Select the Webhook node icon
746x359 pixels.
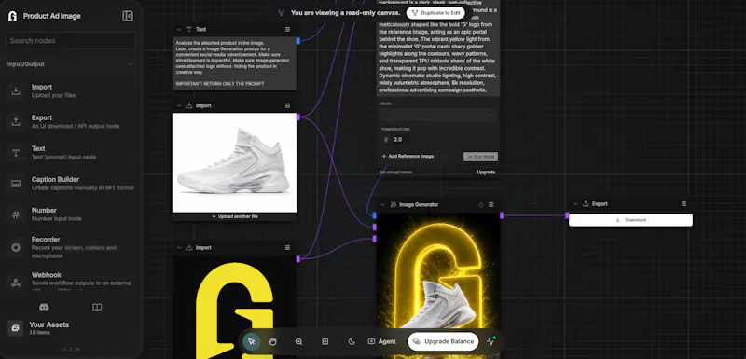[16, 283]
